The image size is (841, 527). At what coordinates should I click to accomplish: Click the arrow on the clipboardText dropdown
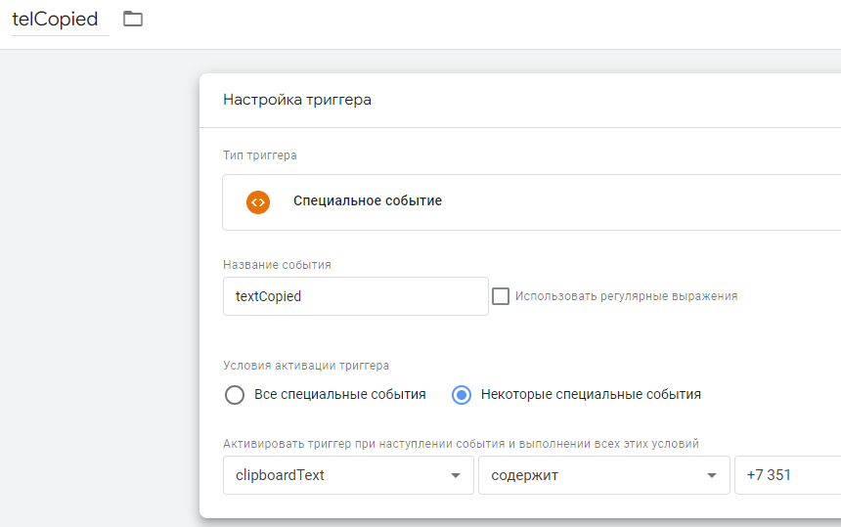(455, 476)
